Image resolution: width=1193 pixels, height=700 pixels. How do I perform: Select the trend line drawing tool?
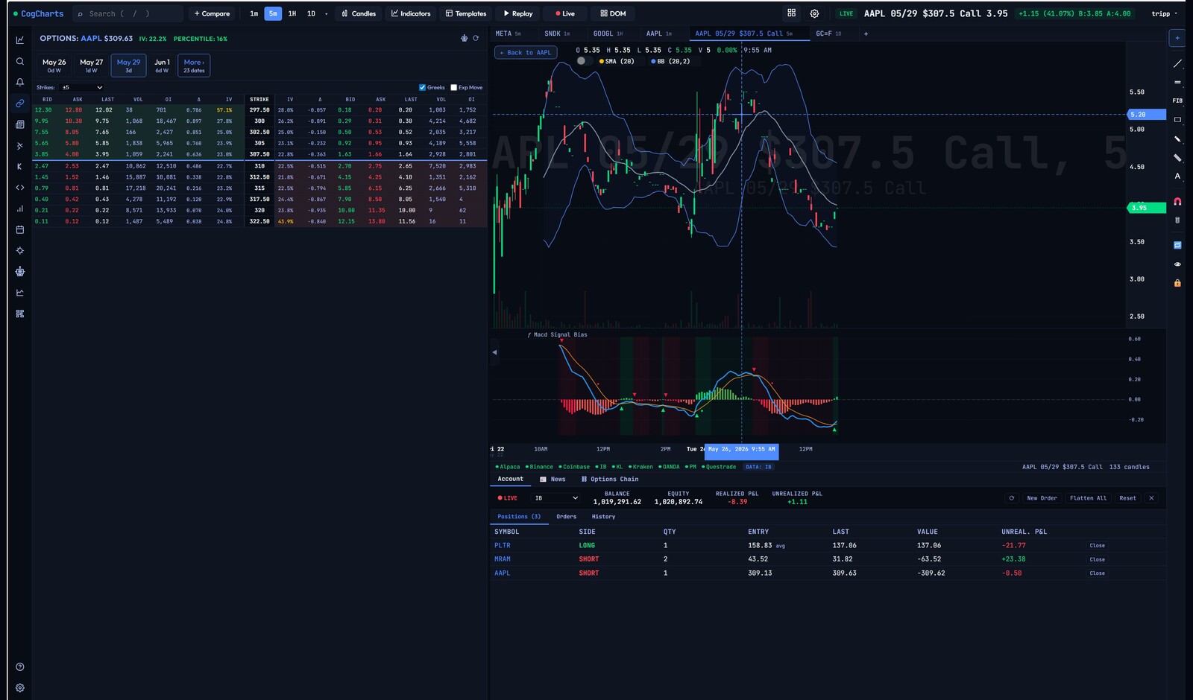pos(1177,63)
